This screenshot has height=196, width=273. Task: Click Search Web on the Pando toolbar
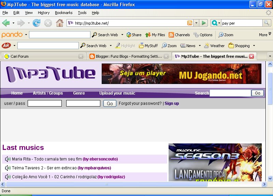pyautogui.click(x=105, y=35)
